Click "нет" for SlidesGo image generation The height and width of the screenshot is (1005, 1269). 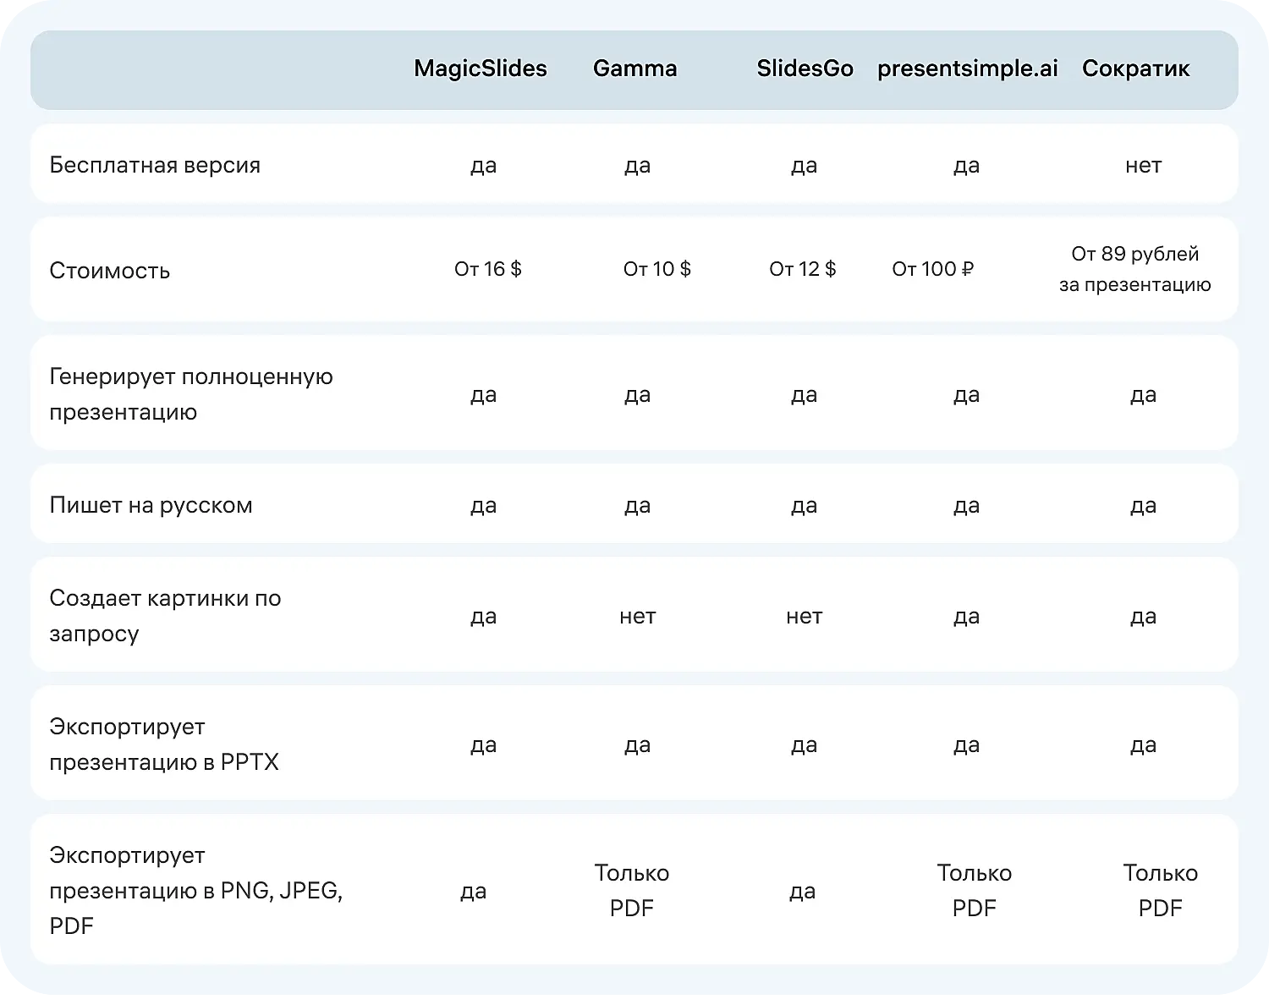(x=804, y=616)
